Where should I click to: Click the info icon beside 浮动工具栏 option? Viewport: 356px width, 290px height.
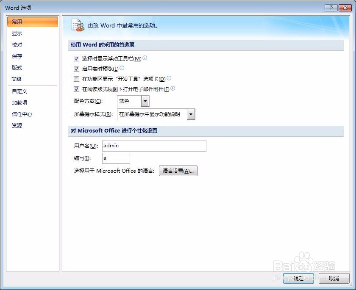145,58
